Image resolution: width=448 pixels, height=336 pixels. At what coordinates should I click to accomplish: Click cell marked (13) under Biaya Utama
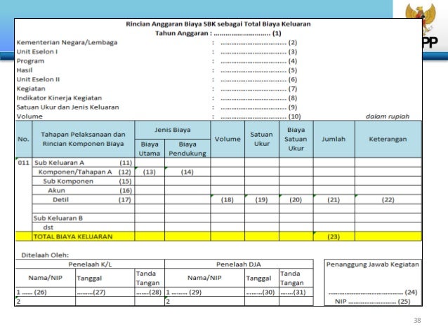point(149,172)
